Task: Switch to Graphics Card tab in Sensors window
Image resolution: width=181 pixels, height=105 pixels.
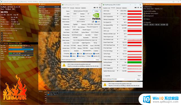Action: point(107,8)
